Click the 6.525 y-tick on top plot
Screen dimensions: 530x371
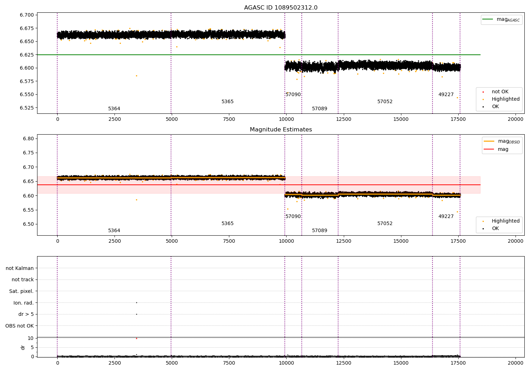(27, 108)
